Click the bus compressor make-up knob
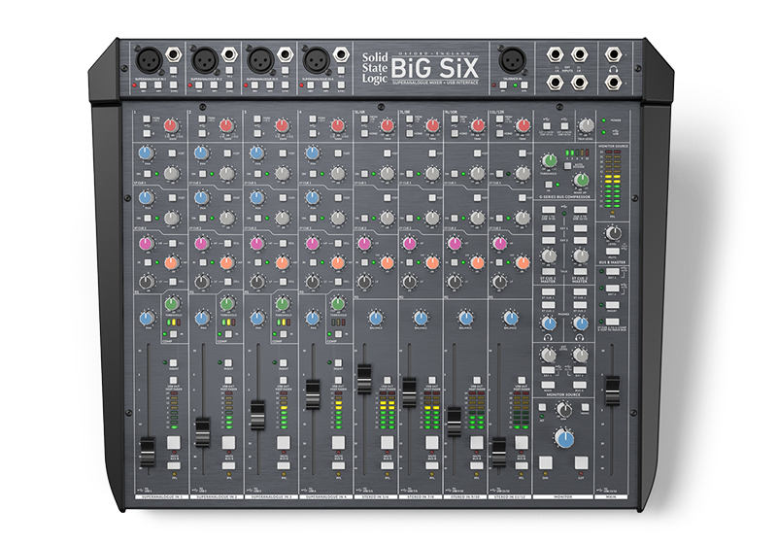This screenshot has width=777, height=544. 581,180
